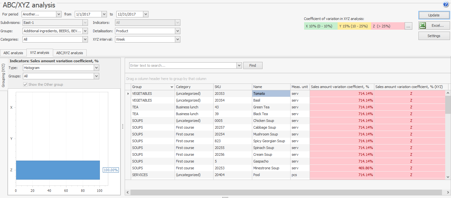Open the help question mark icon
This screenshot has width=451, height=198.
(x=446, y=4)
